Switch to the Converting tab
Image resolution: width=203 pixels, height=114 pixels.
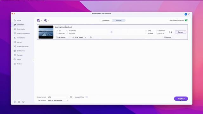pyautogui.click(x=106, y=20)
